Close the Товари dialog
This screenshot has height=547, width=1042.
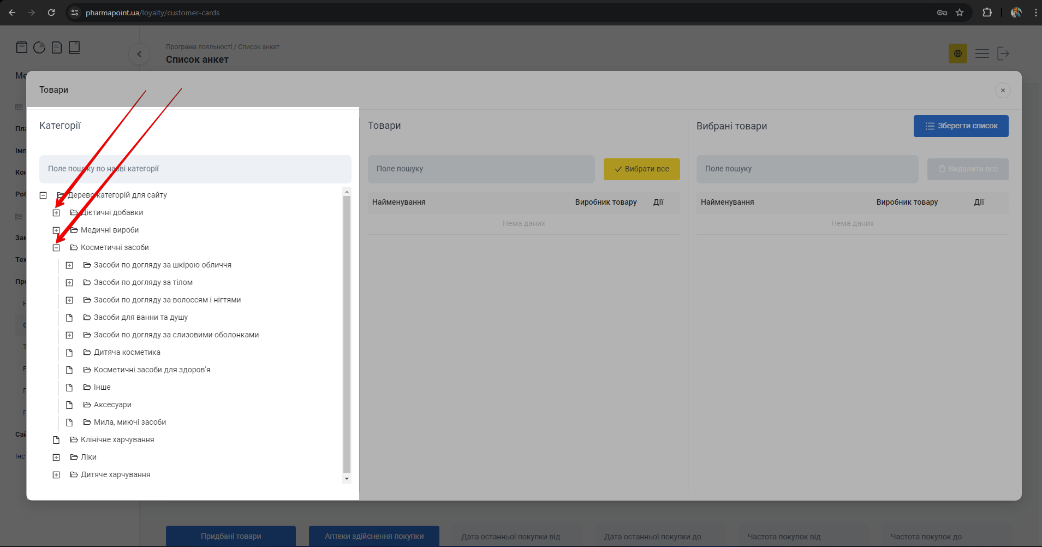1003,90
